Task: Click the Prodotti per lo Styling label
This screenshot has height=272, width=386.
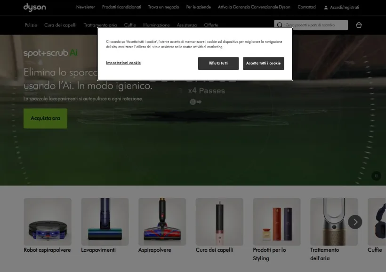Action: [269, 254]
